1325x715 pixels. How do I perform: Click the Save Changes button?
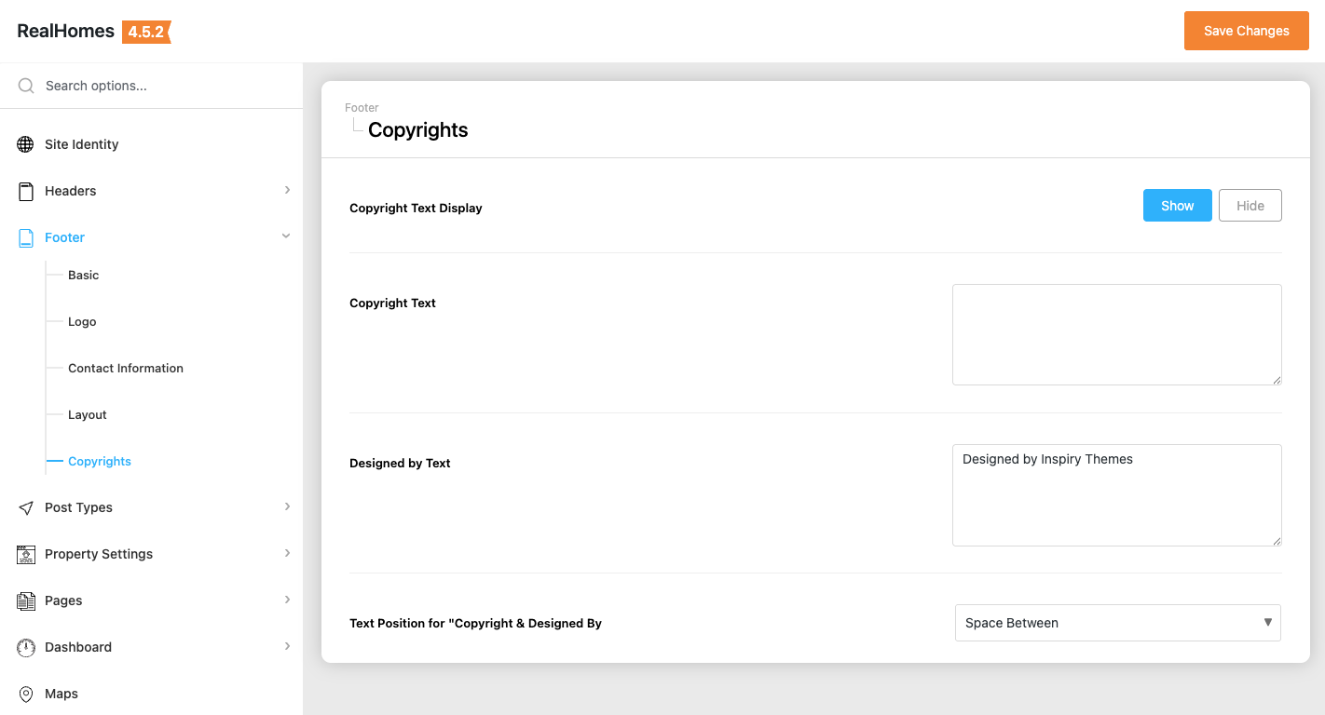coord(1246,31)
